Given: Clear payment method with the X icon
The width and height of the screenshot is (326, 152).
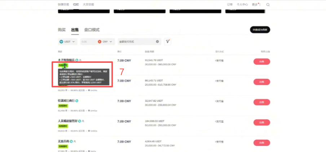Looking at the screenshot, I should [157, 42].
